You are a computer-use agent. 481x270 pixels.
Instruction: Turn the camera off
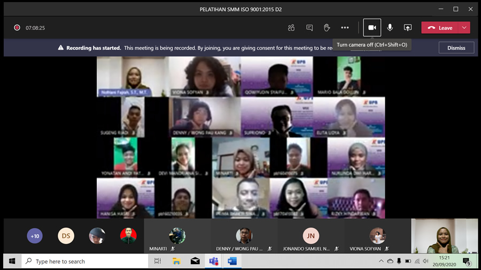coord(372,28)
